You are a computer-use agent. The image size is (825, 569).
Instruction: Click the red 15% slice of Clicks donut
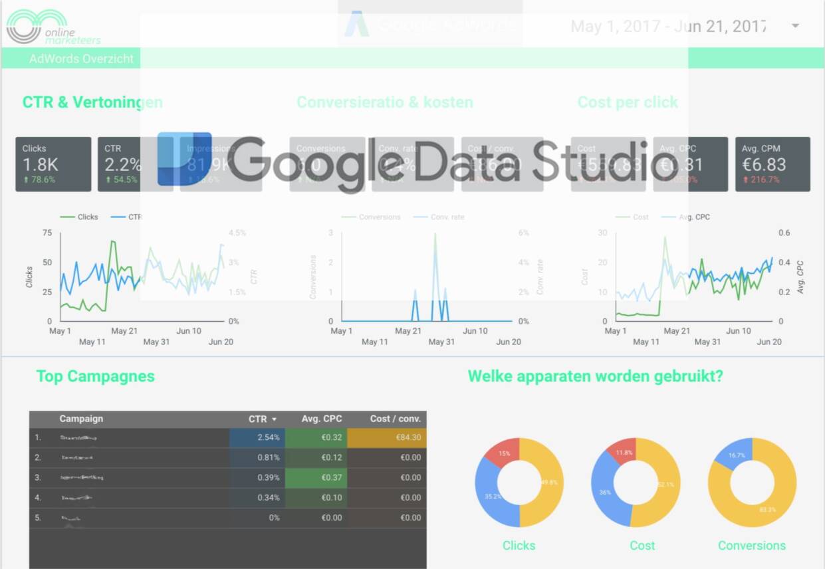coord(501,452)
